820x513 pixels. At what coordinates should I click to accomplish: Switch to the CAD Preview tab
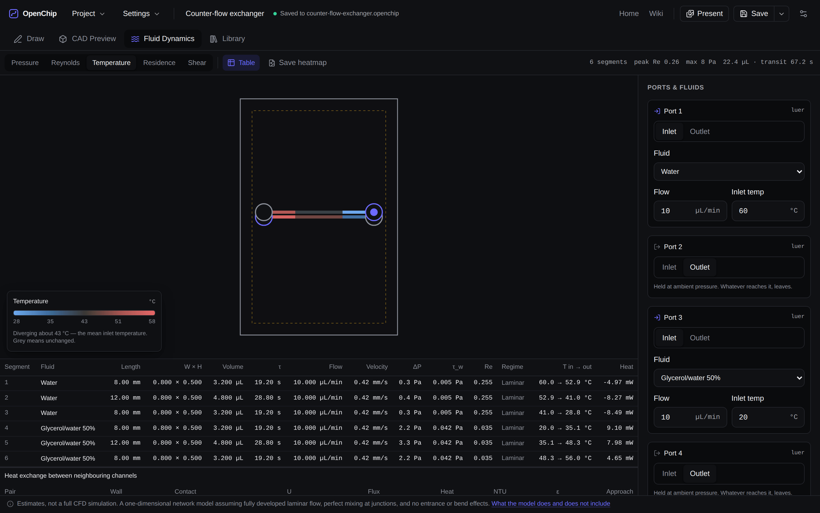click(87, 39)
